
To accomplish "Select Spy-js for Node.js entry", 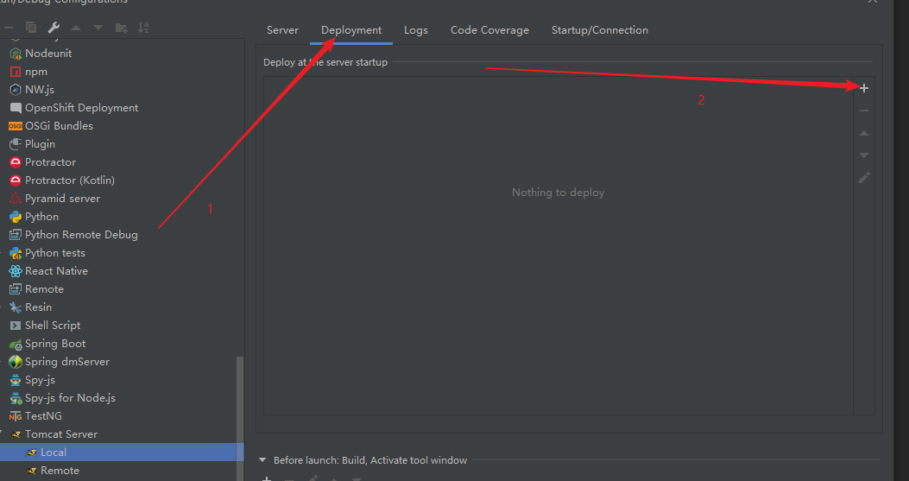I will coord(70,398).
